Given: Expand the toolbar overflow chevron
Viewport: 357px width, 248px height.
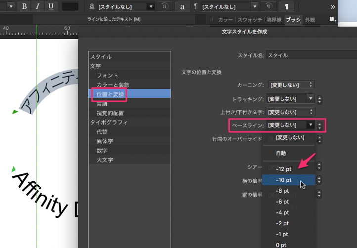Looking at the screenshot, I should (x=347, y=6).
